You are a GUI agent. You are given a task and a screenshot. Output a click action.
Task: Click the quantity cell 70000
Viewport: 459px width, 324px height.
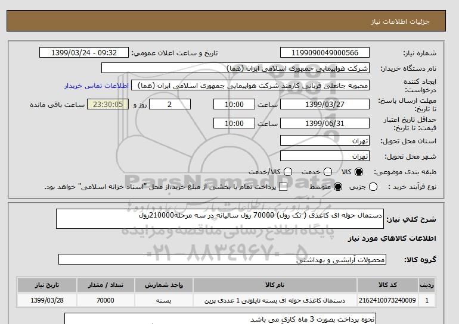point(106,300)
